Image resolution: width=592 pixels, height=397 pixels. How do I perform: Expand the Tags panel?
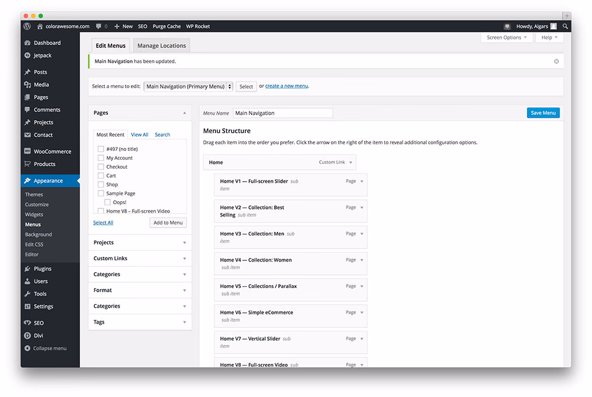pyautogui.click(x=140, y=322)
